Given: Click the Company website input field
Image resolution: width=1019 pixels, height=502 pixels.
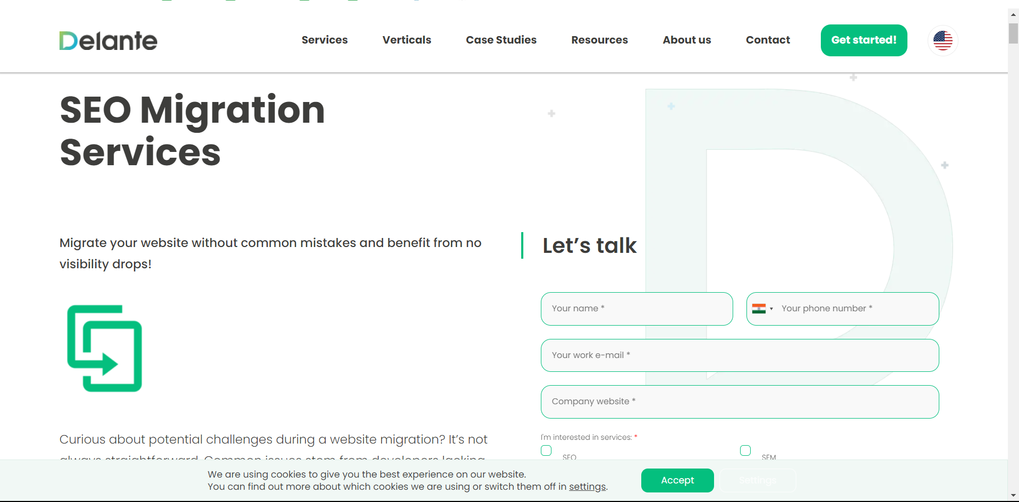Looking at the screenshot, I should (739, 402).
